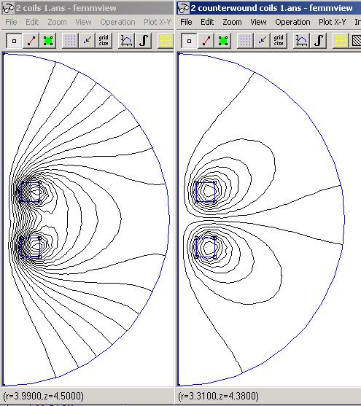Viewport: 361px width, 406px height.
Task: Open Zoom menu in 2 coils window
Action: point(57,22)
